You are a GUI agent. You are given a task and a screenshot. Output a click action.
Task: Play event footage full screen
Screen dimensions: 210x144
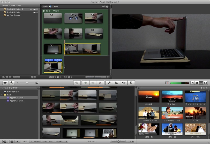[12, 141]
